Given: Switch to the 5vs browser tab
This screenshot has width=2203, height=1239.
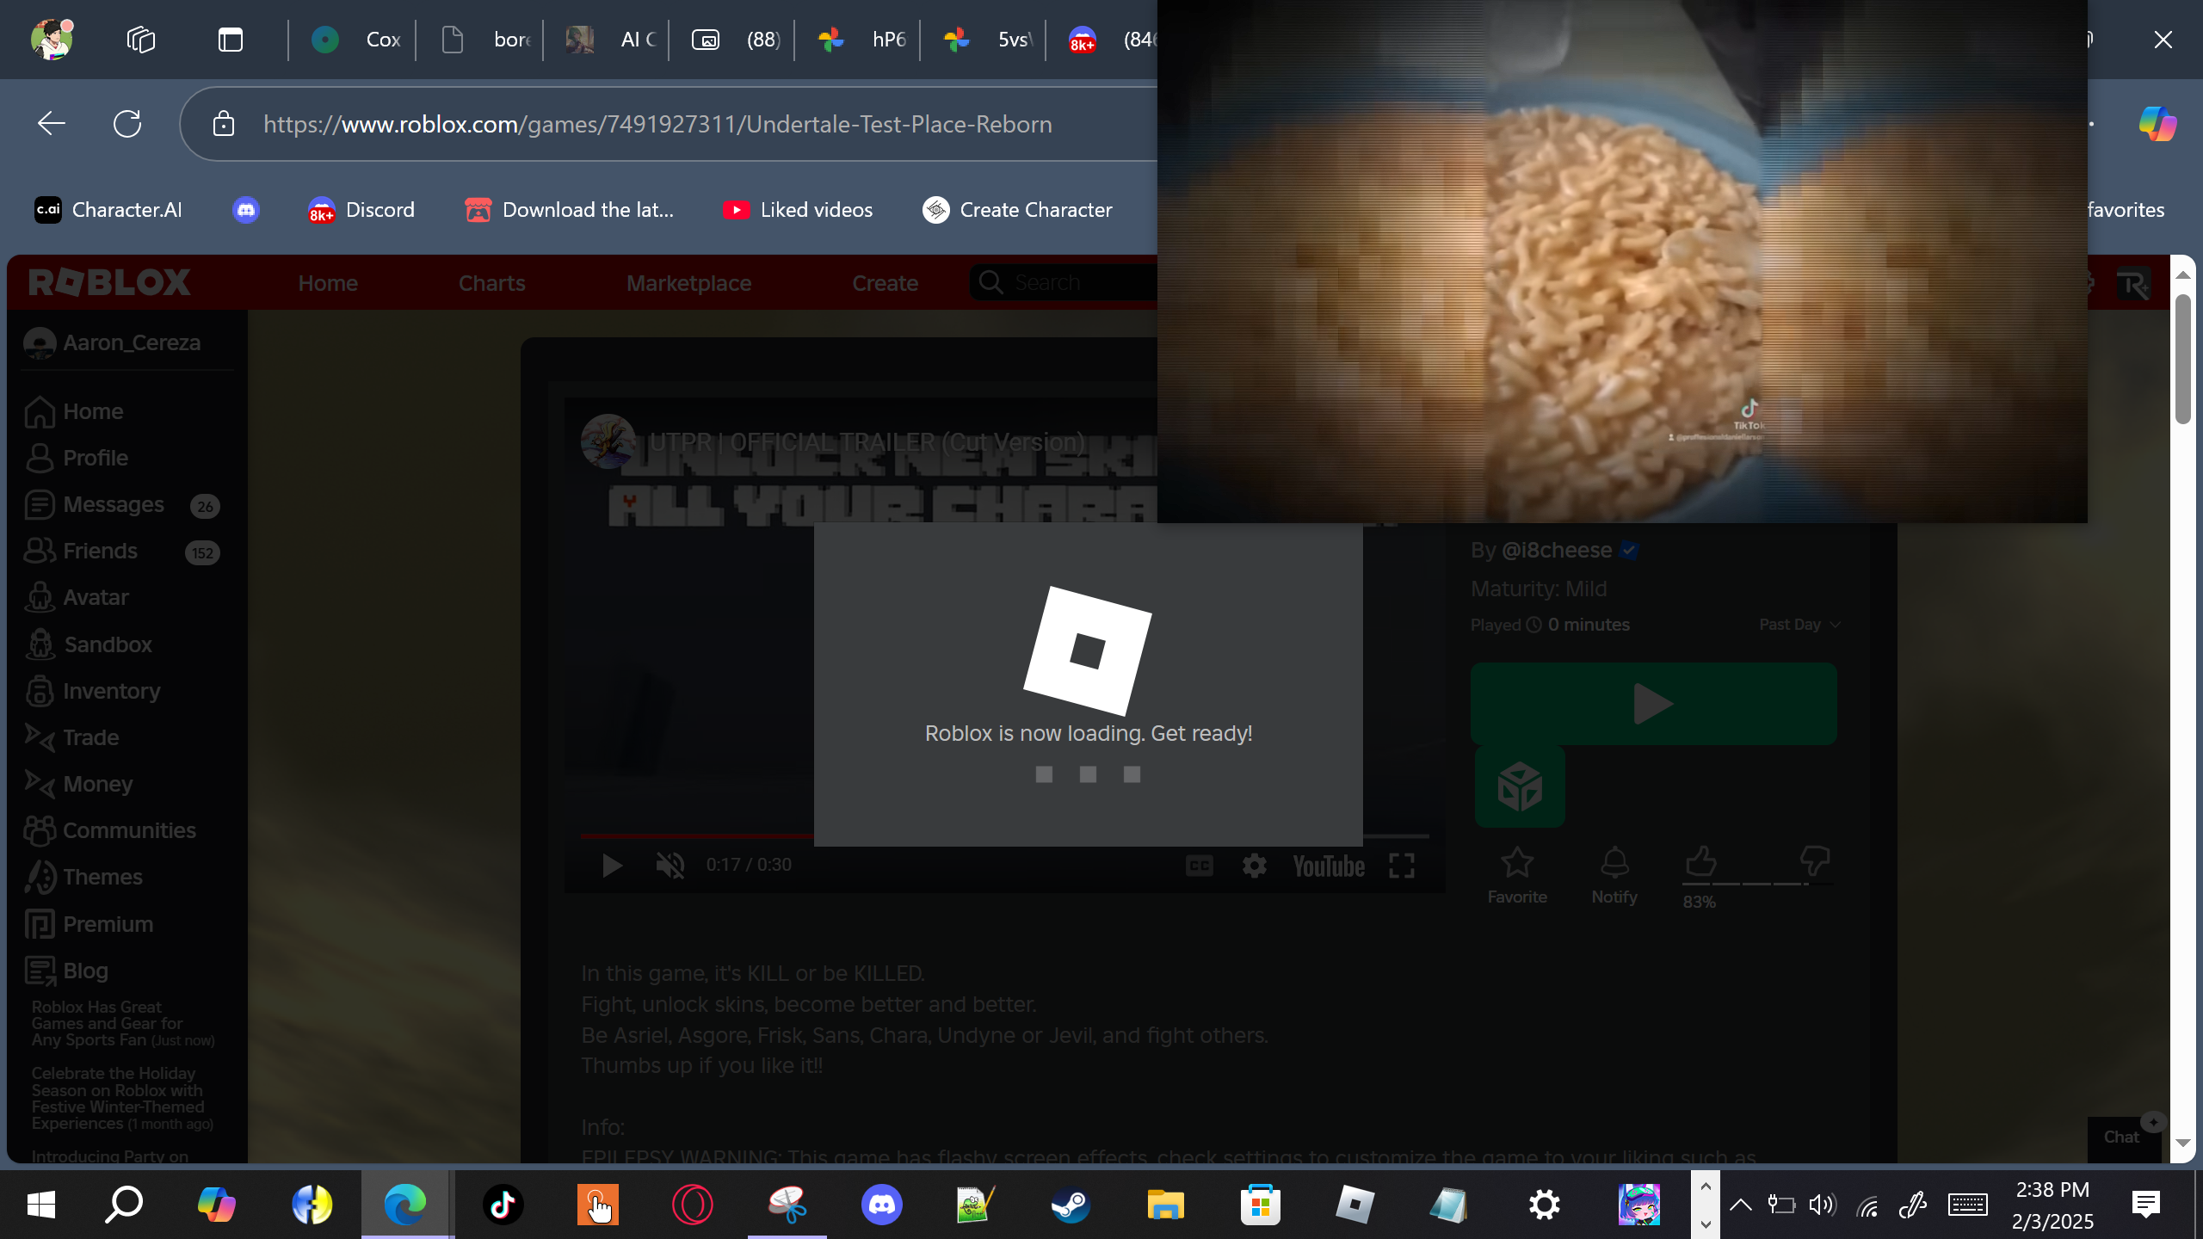Looking at the screenshot, I should 986,40.
